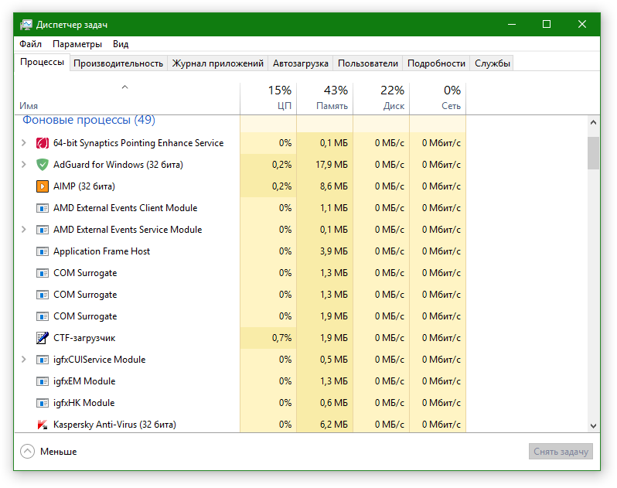Click the CTF-загрузчик pen icon
This screenshot has width=617, height=488.
click(42, 338)
